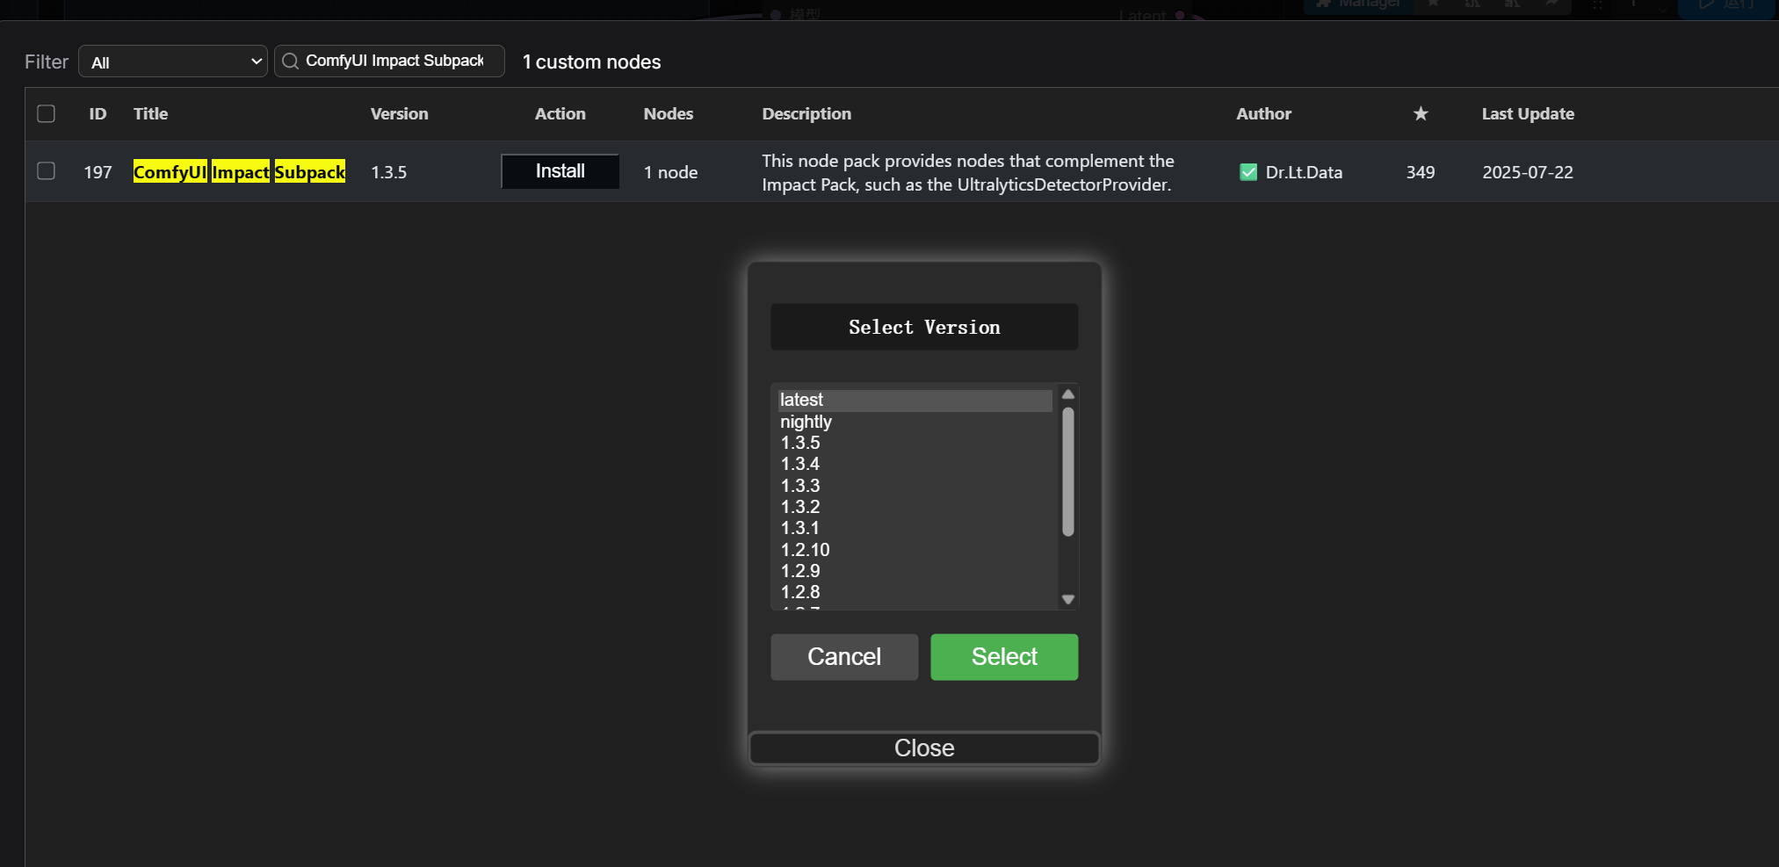Sort table by the Version column header
The width and height of the screenshot is (1779, 867).
point(399,113)
